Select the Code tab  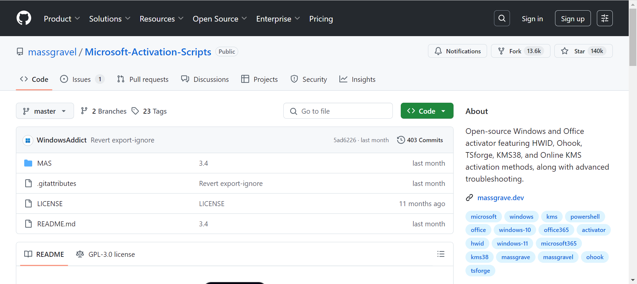click(34, 79)
